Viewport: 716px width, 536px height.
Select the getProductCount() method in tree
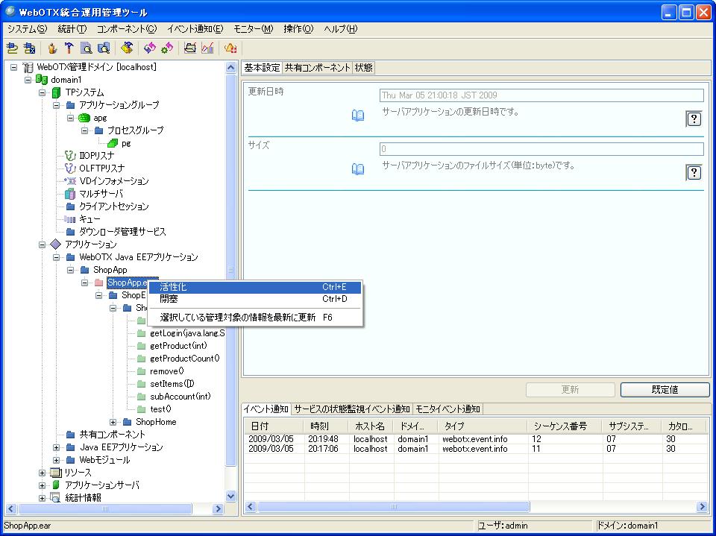tap(184, 359)
